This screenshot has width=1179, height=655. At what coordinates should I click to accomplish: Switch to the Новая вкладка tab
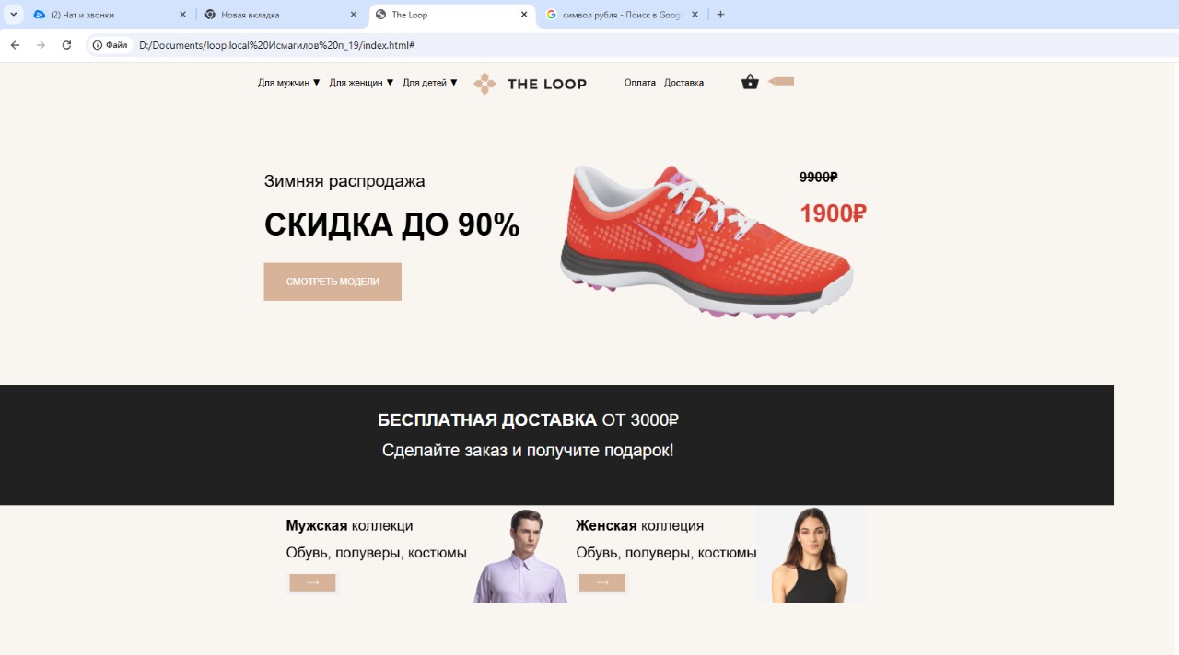pos(274,15)
